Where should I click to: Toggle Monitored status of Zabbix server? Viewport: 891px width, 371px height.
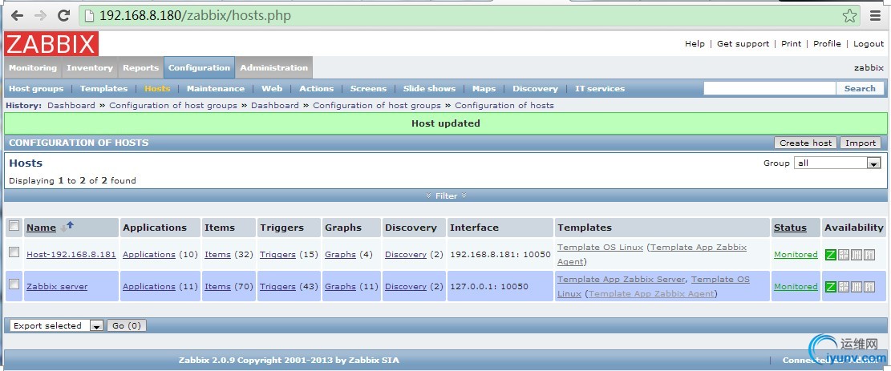pos(796,286)
